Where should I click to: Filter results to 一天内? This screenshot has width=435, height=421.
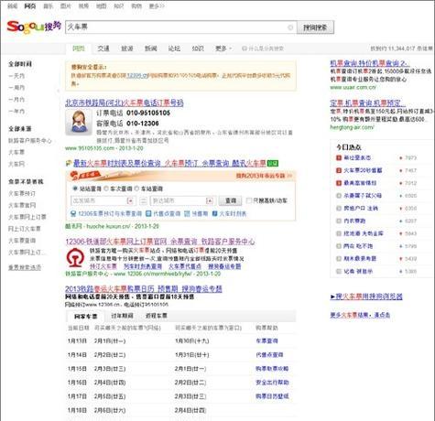16,76
